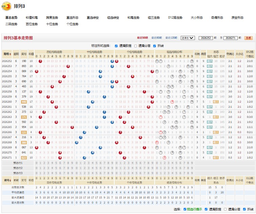Click highlighted prize number 300

24,143
